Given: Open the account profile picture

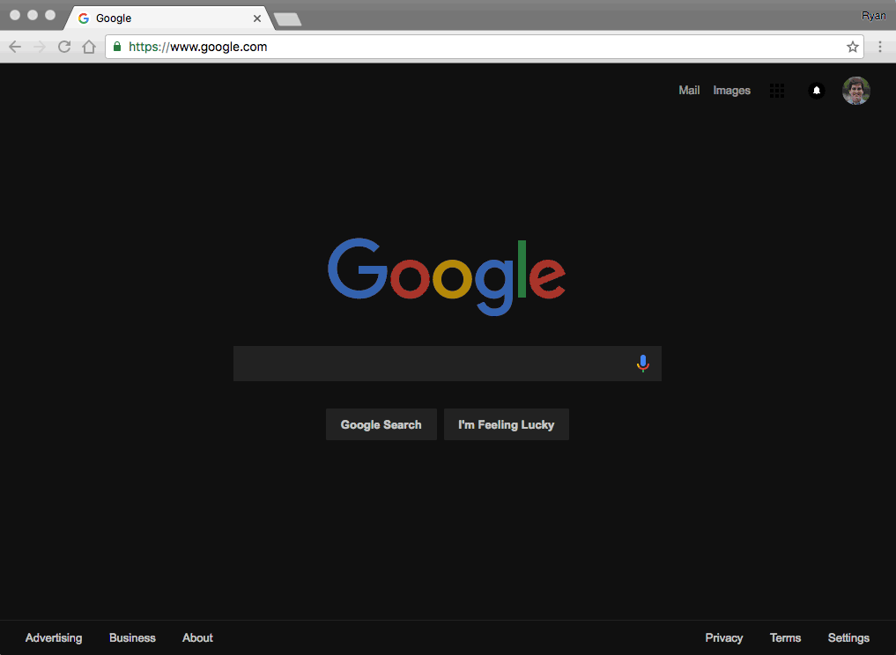Looking at the screenshot, I should [x=856, y=90].
